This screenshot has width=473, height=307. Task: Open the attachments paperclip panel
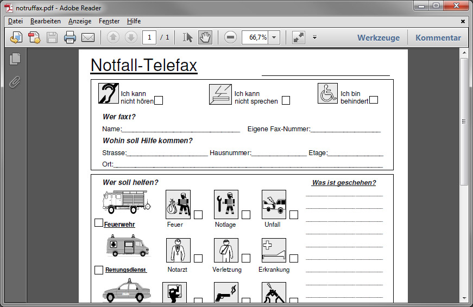click(x=15, y=82)
